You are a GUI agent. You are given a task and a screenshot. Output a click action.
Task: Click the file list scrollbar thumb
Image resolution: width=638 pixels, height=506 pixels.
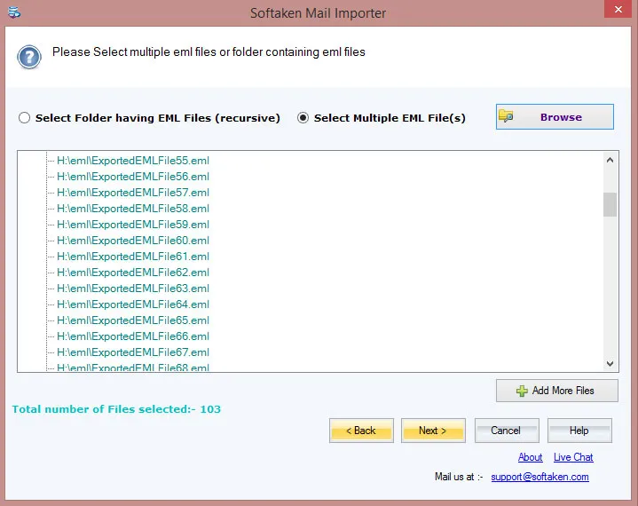pos(610,204)
